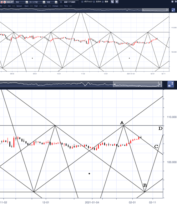Screen dimensions: 177x205
Task: Click the upper chart lock scale icon
Action: [173, 10]
